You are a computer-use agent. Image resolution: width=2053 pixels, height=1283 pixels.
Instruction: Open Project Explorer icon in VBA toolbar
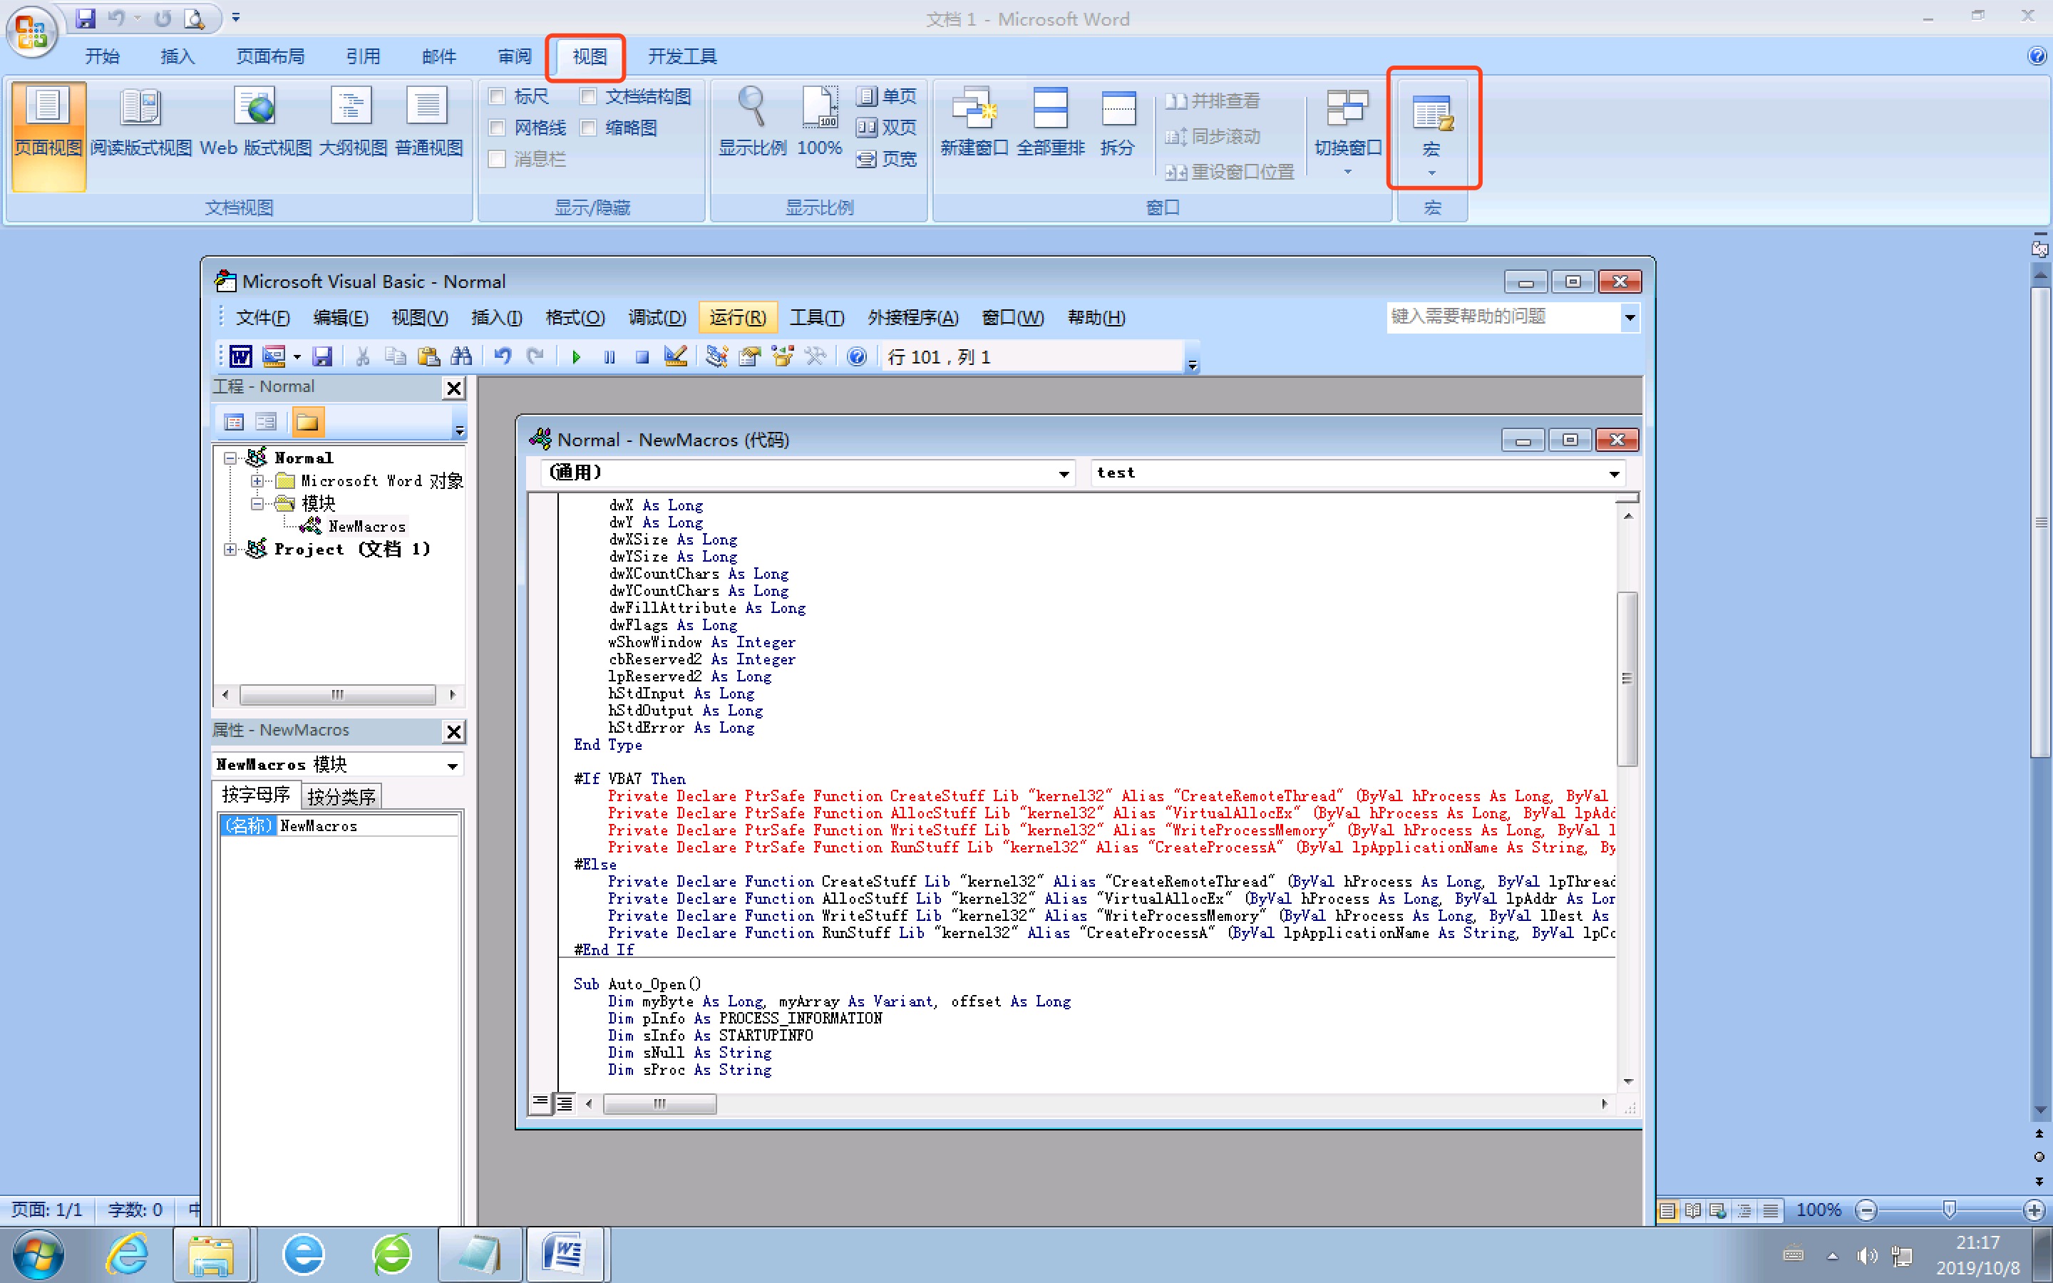point(717,356)
